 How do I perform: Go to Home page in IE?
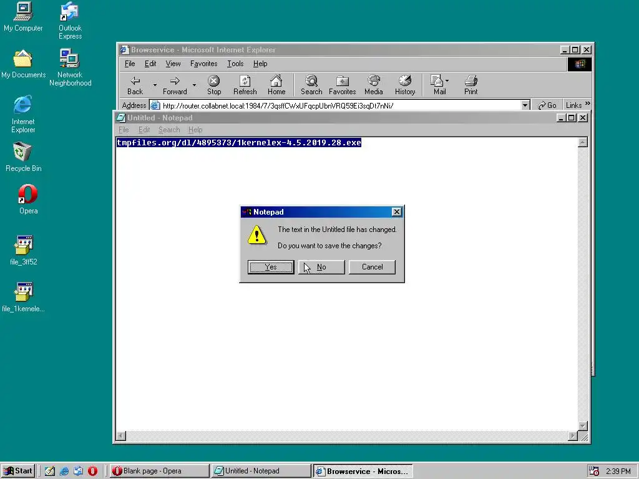pos(276,85)
